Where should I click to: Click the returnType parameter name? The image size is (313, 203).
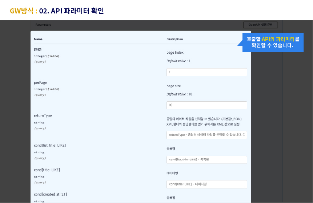coord(43,116)
